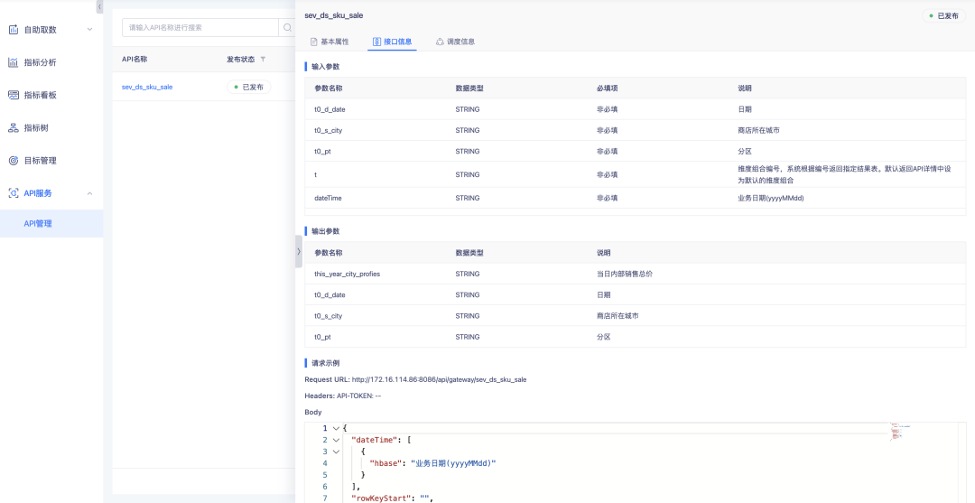Click the 指标树 tree icon
Viewport: 975px width, 503px height.
(x=13, y=128)
